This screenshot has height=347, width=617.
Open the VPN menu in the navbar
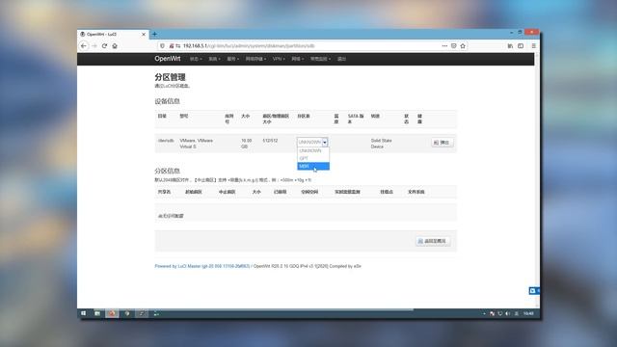click(x=279, y=59)
